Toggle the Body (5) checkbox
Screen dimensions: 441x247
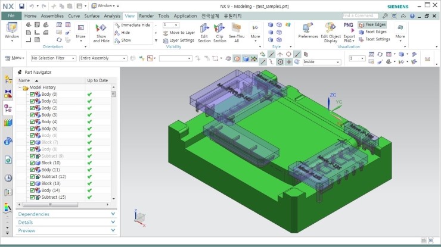tap(32, 129)
